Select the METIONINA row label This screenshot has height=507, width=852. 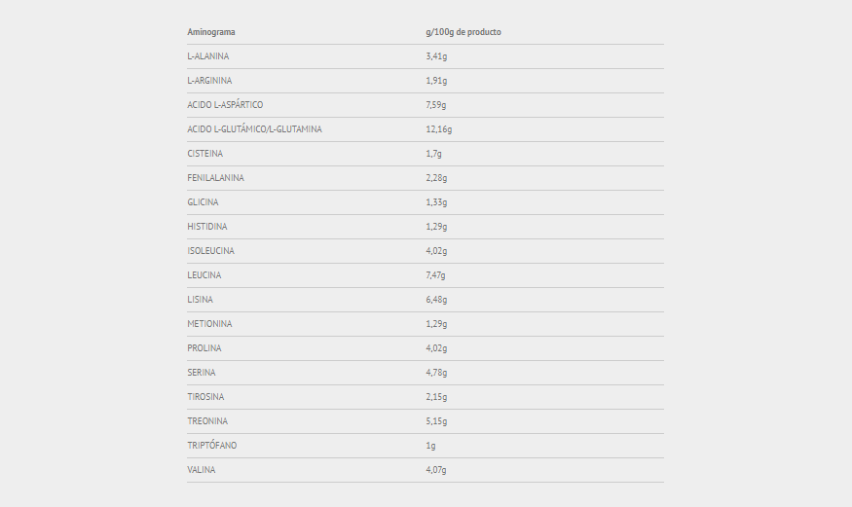(x=209, y=324)
